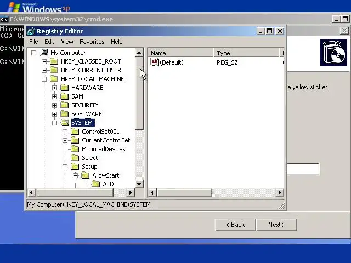
Task: Click the setup wizard CD box icon
Action: tap(333, 53)
